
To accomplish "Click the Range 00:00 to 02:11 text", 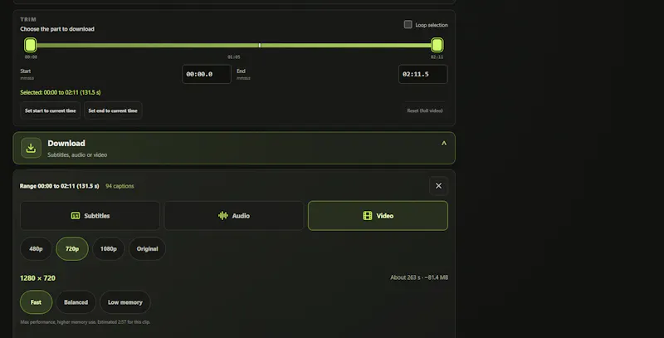I will tap(59, 186).
